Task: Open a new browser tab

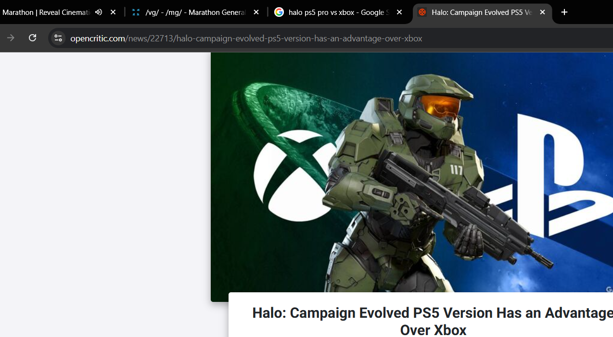Action: 564,12
